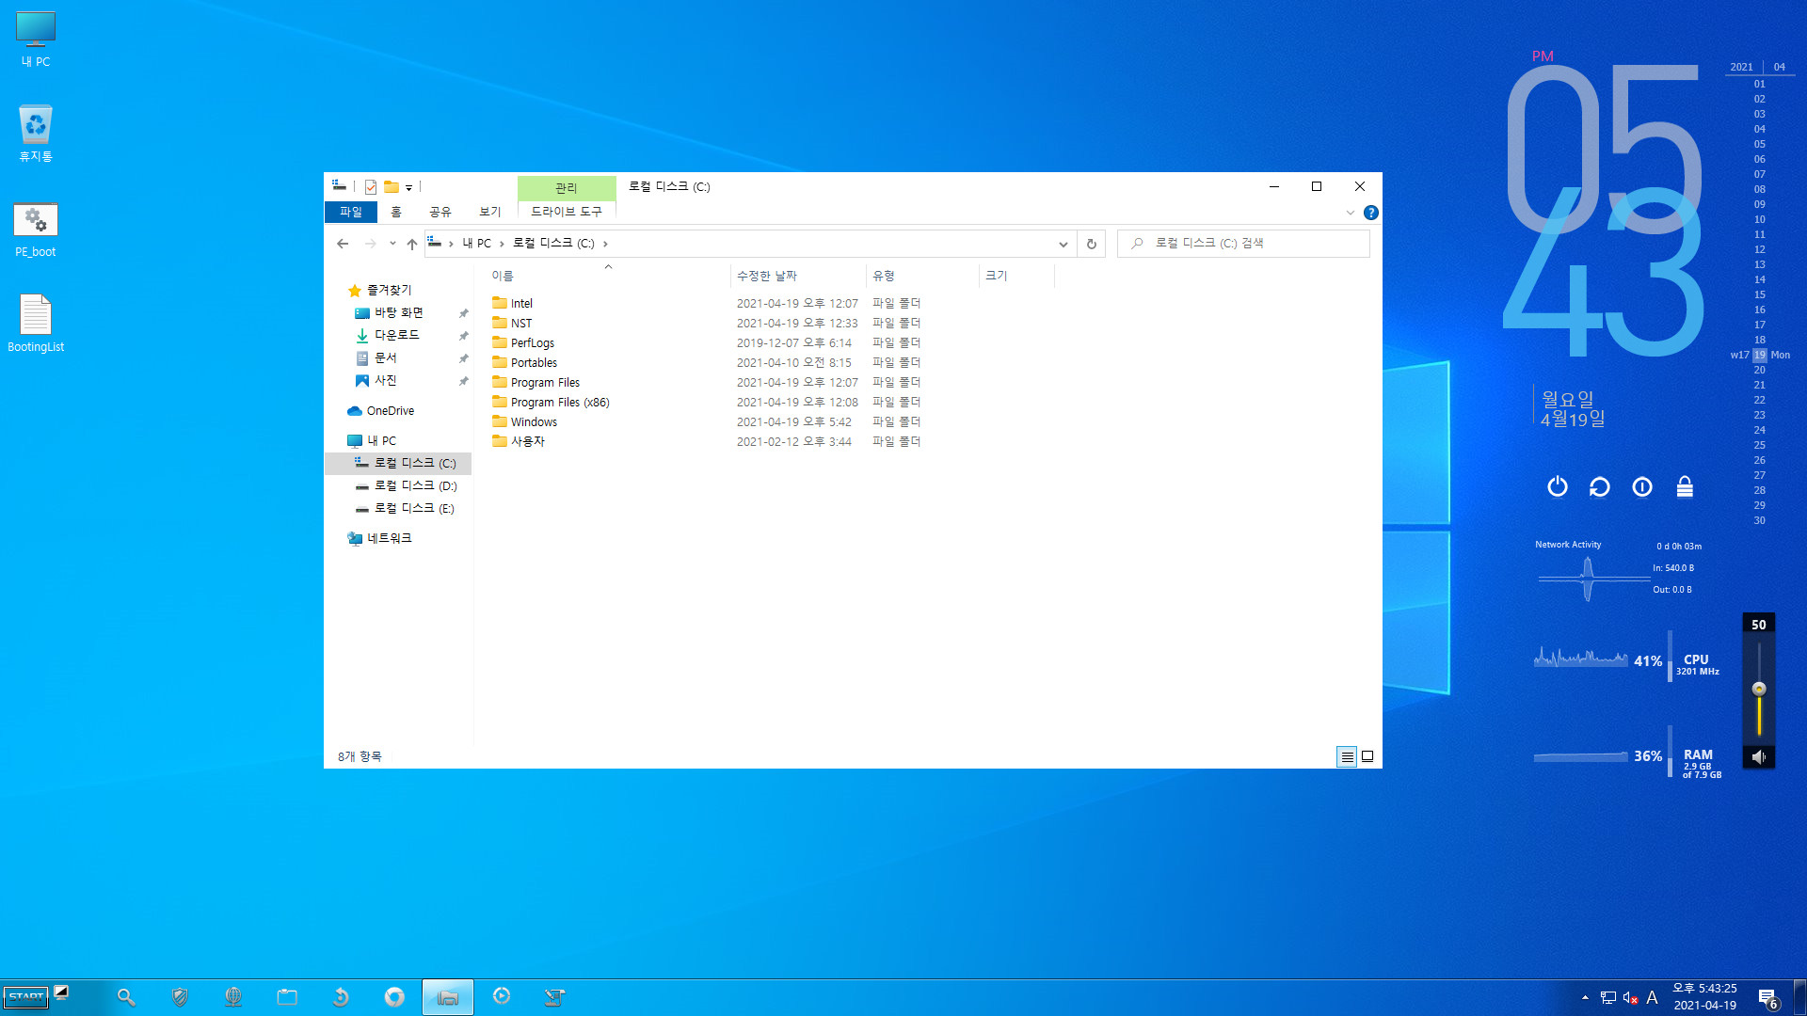Sort by 유형 column header
The height and width of the screenshot is (1016, 1807).
[922, 276]
